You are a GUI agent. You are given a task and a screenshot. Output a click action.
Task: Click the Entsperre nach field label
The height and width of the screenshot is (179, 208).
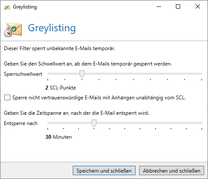pyautogui.click(x=21, y=123)
